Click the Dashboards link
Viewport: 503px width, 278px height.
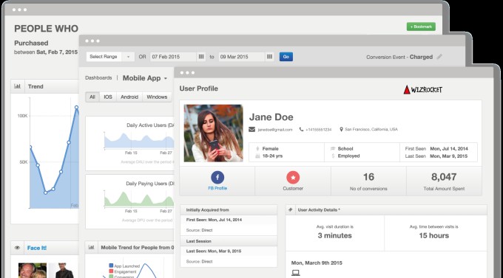tap(98, 77)
